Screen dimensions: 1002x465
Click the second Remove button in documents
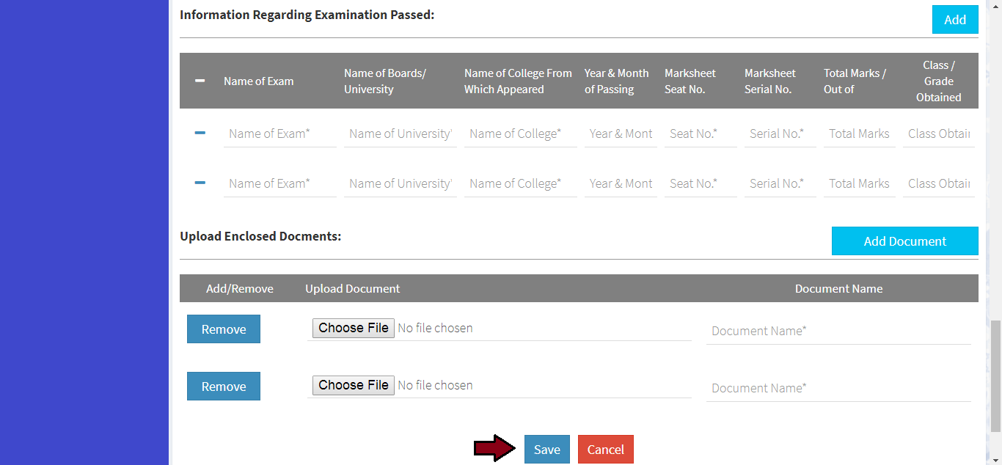(x=224, y=387)
